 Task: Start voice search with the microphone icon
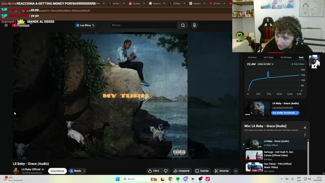194,25
